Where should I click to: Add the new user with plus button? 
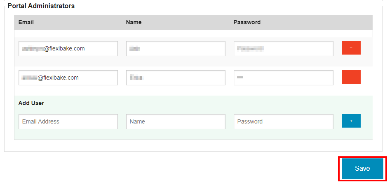click(x=351, y=121)
